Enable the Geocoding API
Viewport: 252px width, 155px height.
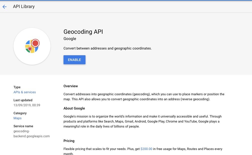(x=74, y=60)
